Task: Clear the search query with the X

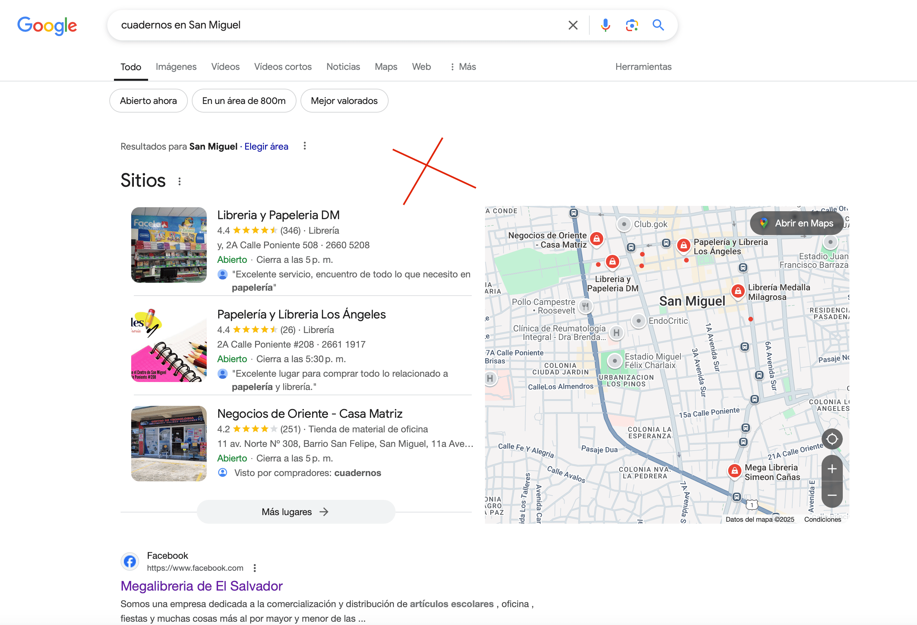Action: point(573,25)
